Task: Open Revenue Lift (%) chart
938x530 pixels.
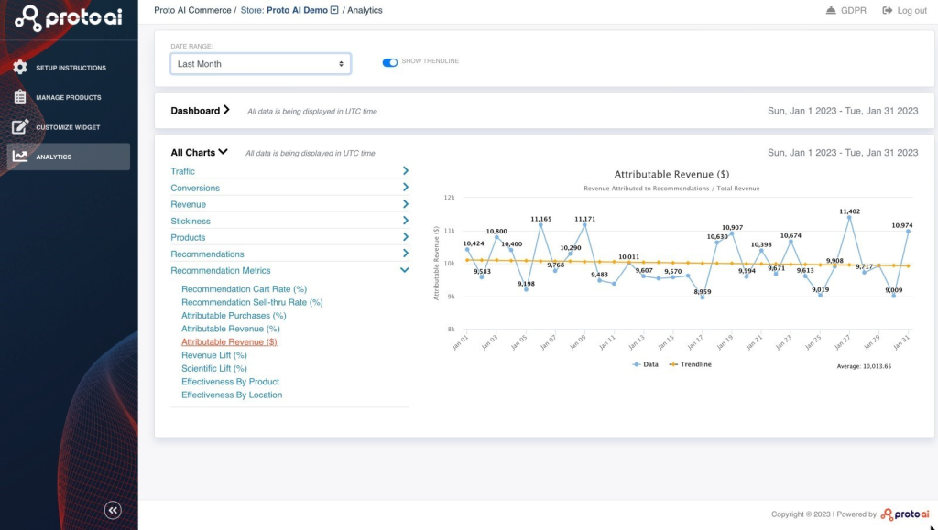Action: point(214,355)
